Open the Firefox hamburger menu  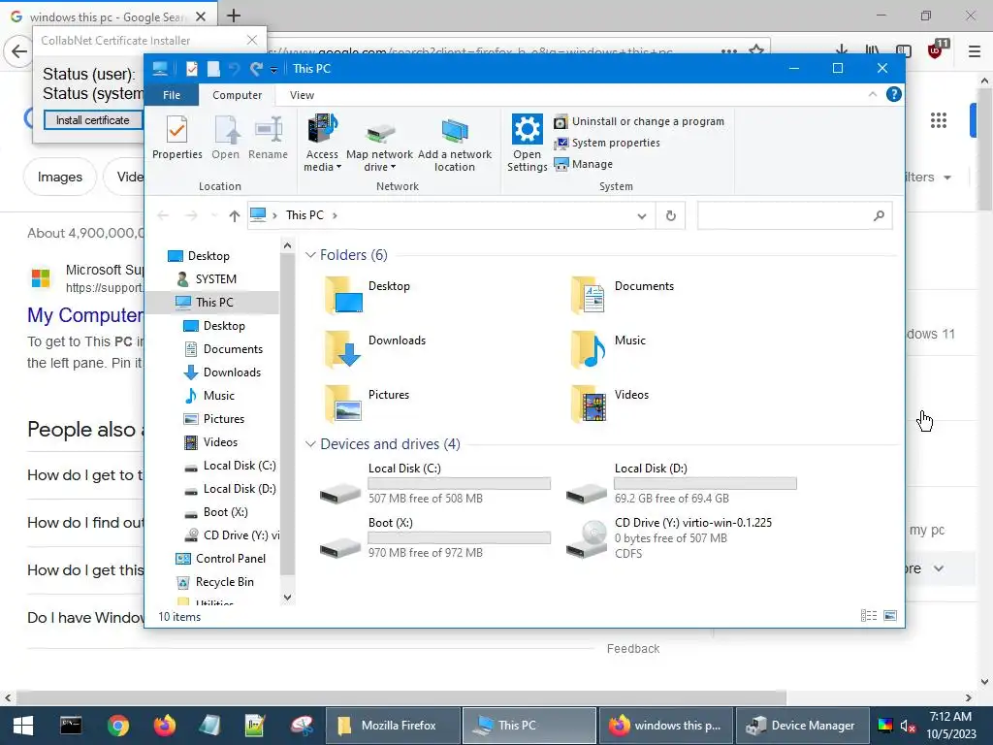(974, 51)
